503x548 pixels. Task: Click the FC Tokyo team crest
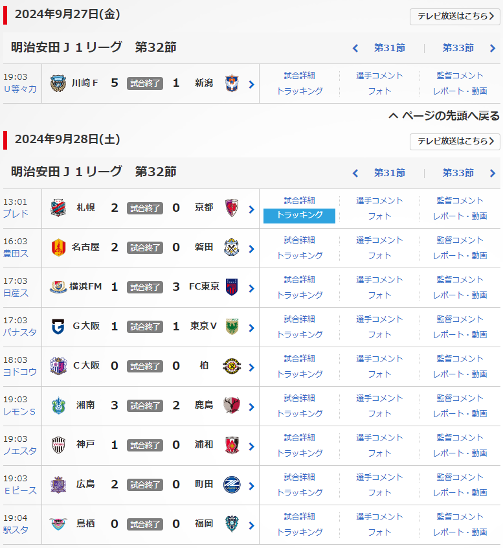[x=232, y=287]
